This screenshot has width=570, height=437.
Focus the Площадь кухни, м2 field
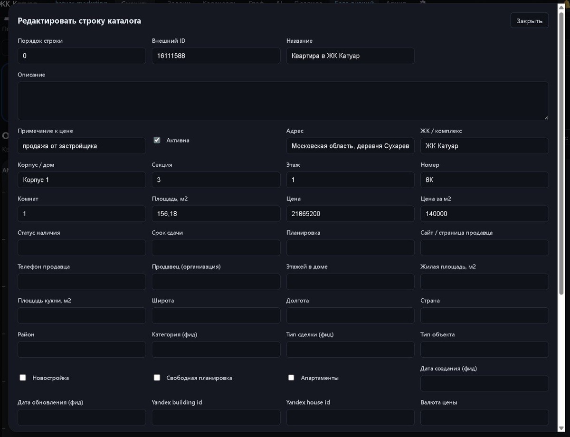click(x=82, y=316)
